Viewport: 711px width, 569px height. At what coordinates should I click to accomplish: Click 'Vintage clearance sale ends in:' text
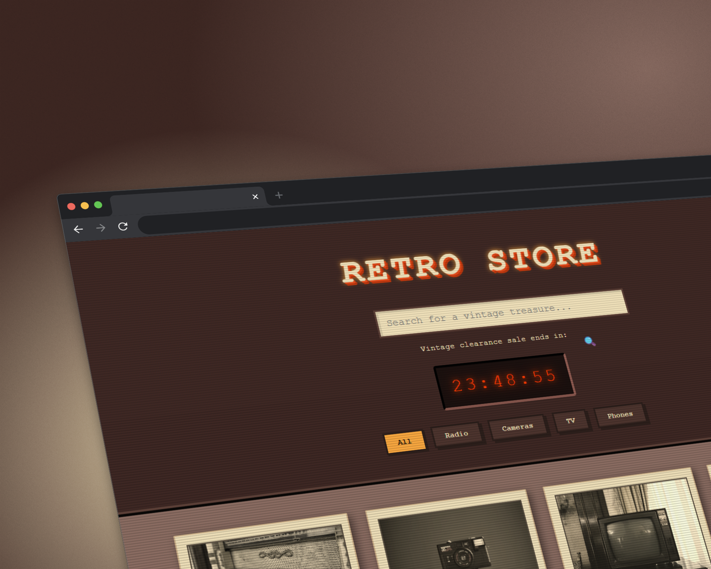[x=493, y=342]
